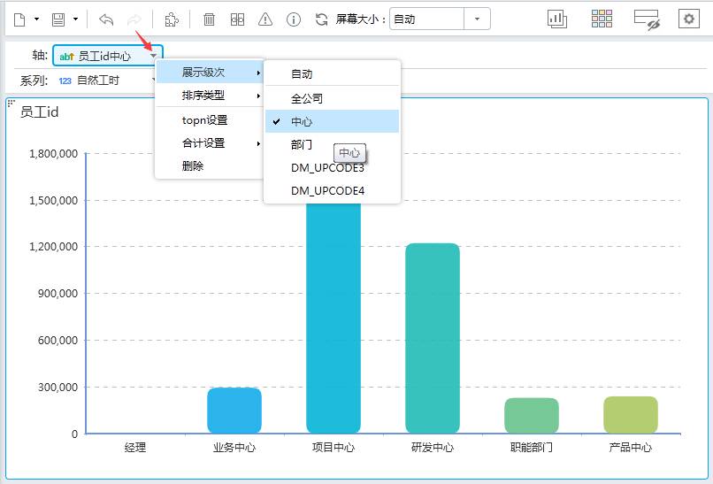Click the 1,200,000 y-axis value
The height and width of the screenshot is (484, 713).
coord(53,247)
